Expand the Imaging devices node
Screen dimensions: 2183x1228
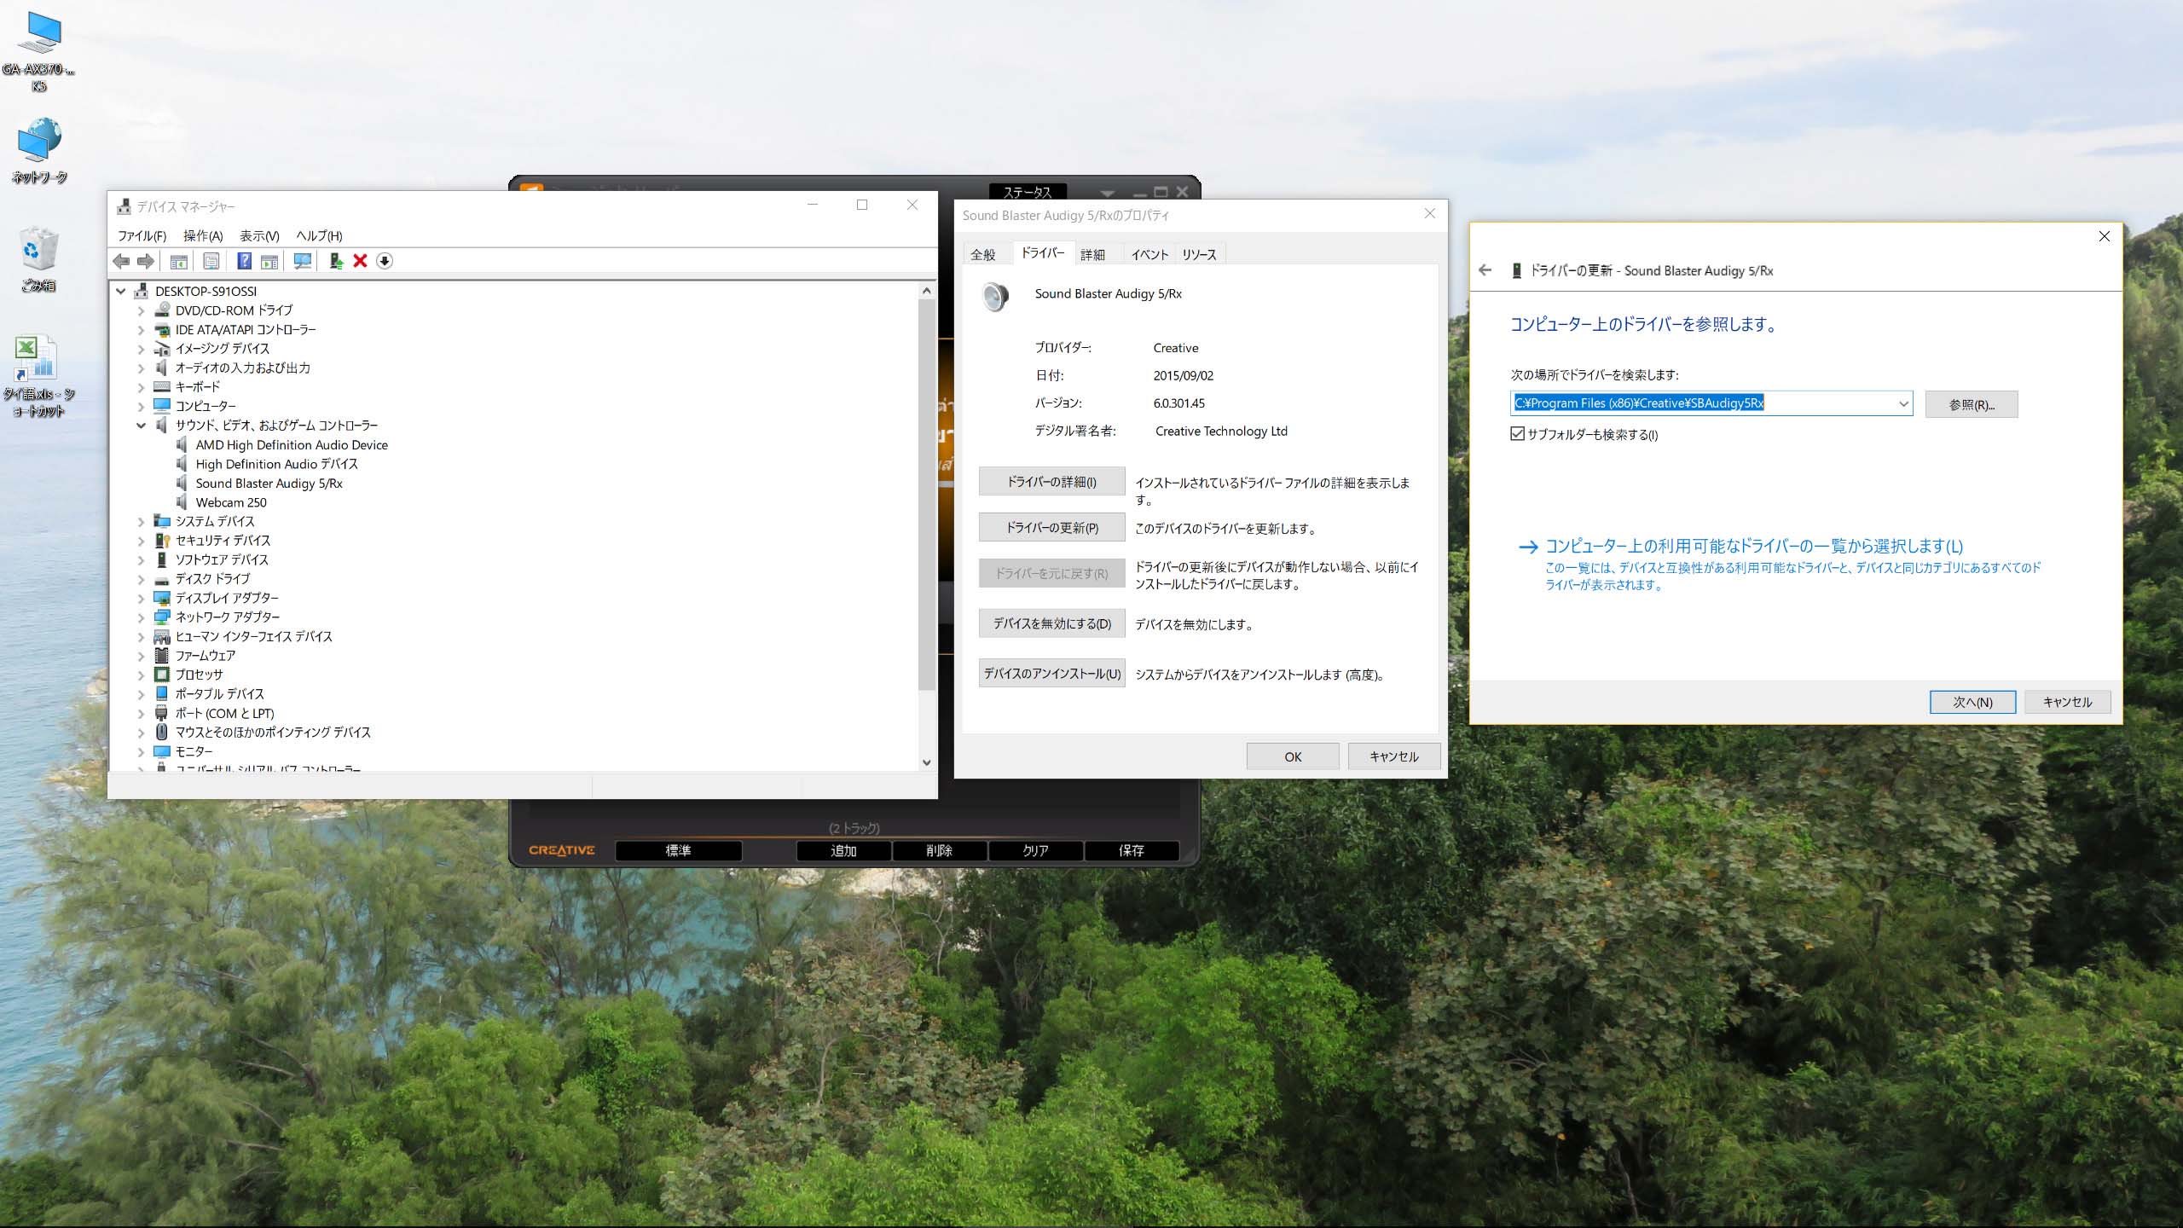(x=142, y=350)
